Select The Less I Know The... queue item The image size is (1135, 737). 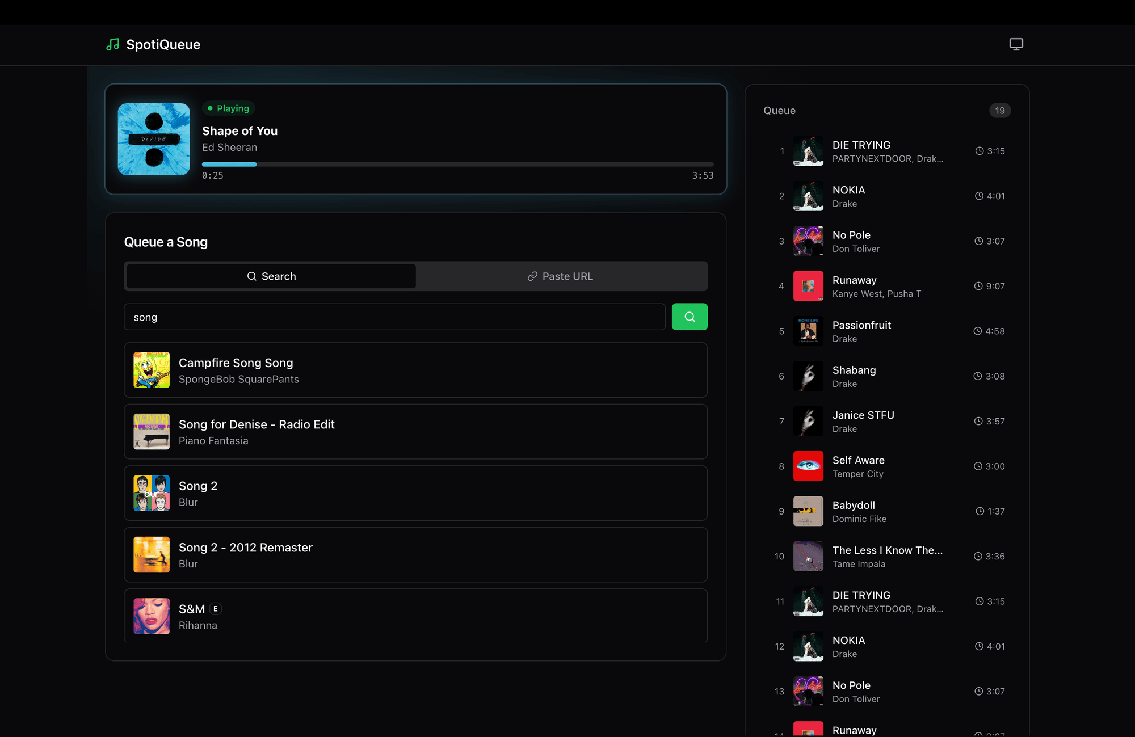click(x=887, y=556)
